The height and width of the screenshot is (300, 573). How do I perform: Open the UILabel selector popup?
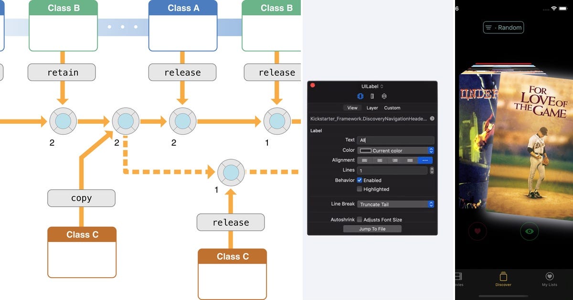click(372, 86)
